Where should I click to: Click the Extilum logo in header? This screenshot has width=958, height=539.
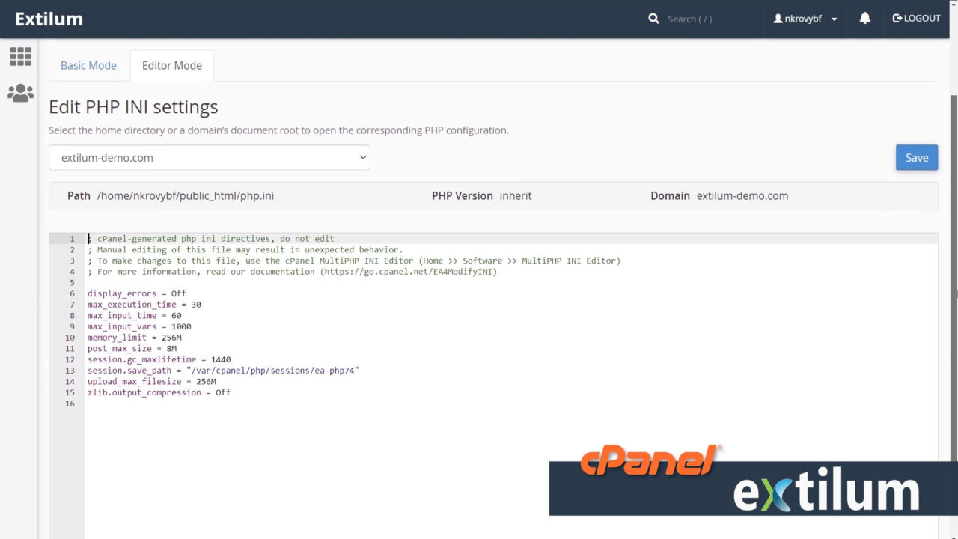[x=49, y=19]
